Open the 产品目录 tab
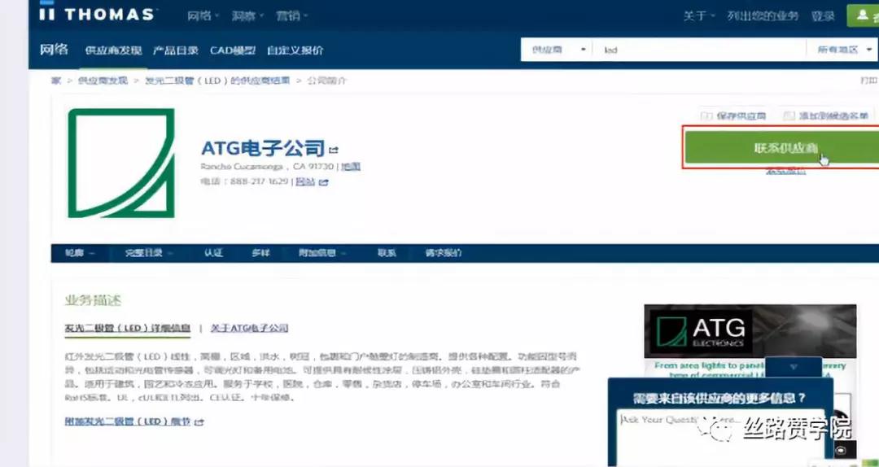879x467 pixels. click(176, 50)
